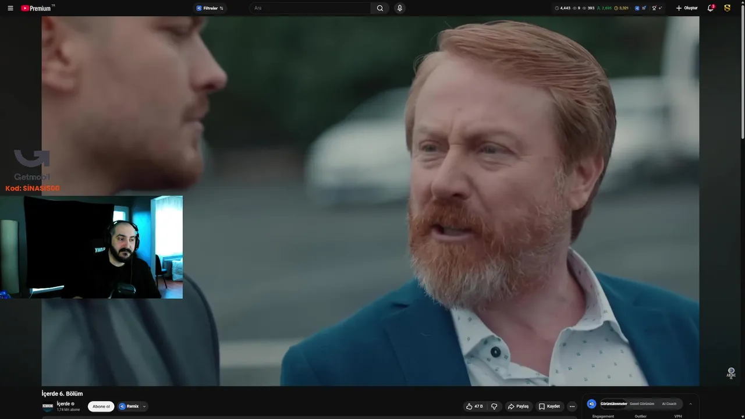Screen dimensions: 745x419
Task: Open the Filtreler filter button
Action: (x=210, y=8)
